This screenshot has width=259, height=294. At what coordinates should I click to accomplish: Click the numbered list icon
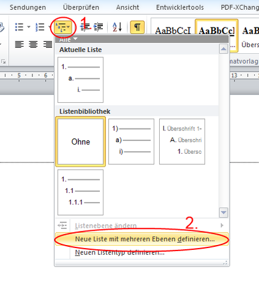tap(40, 27)
